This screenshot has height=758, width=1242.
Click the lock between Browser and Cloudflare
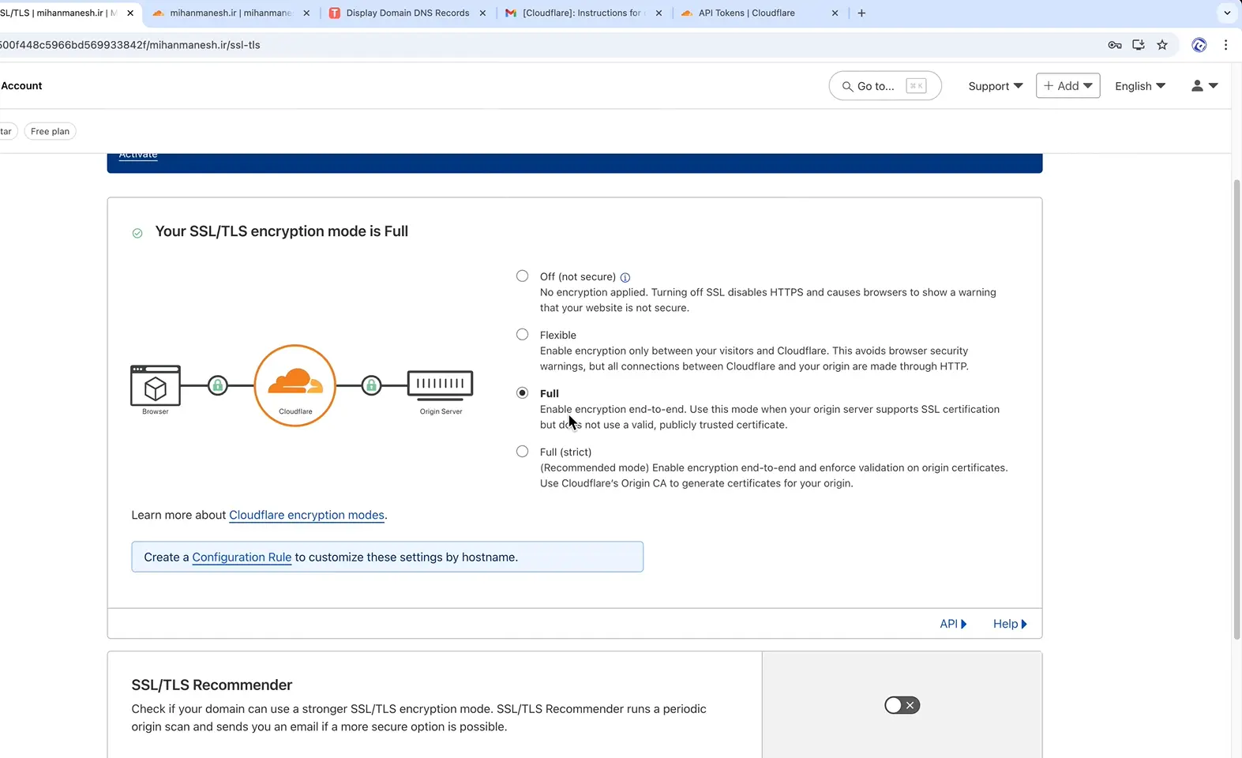point(218,385)
